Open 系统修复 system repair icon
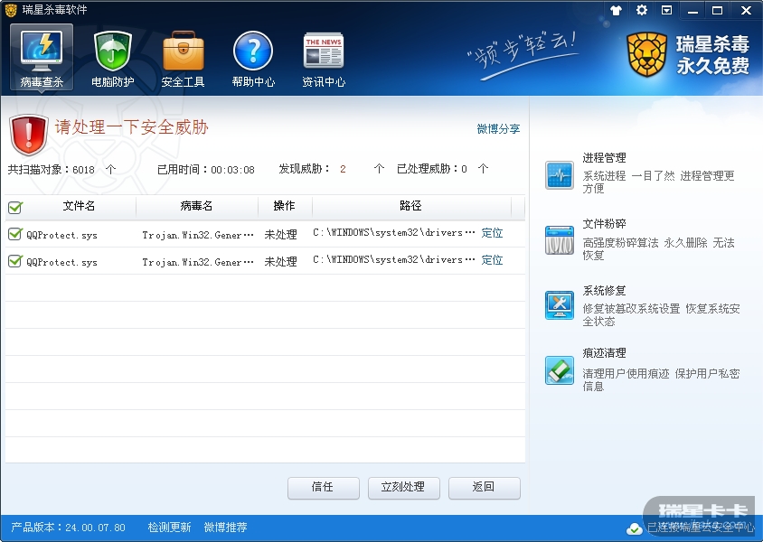763x542 pixels. tap(559, 305)
